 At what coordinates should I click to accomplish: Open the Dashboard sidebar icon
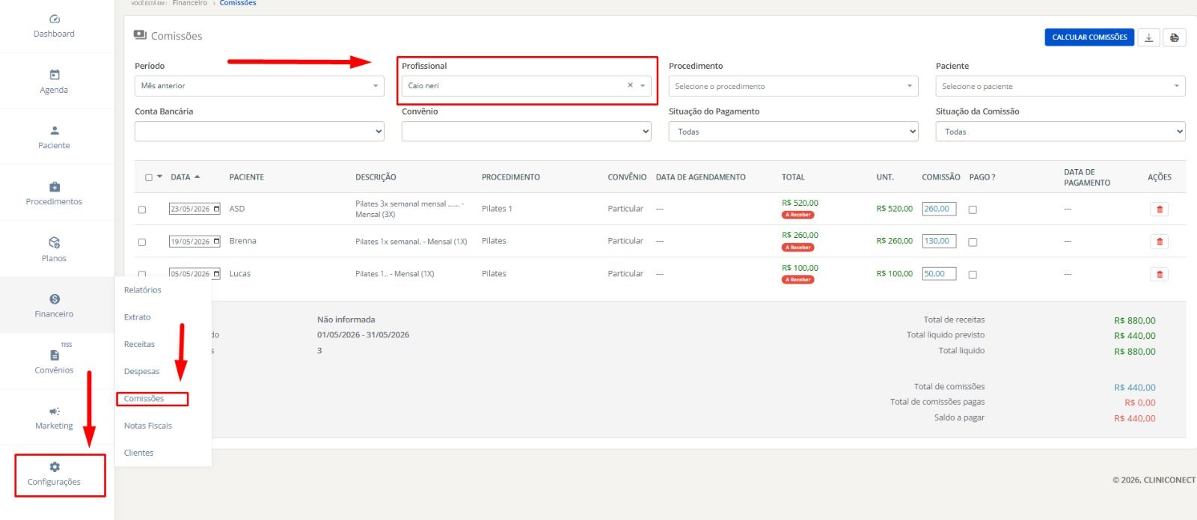(55, 19)
